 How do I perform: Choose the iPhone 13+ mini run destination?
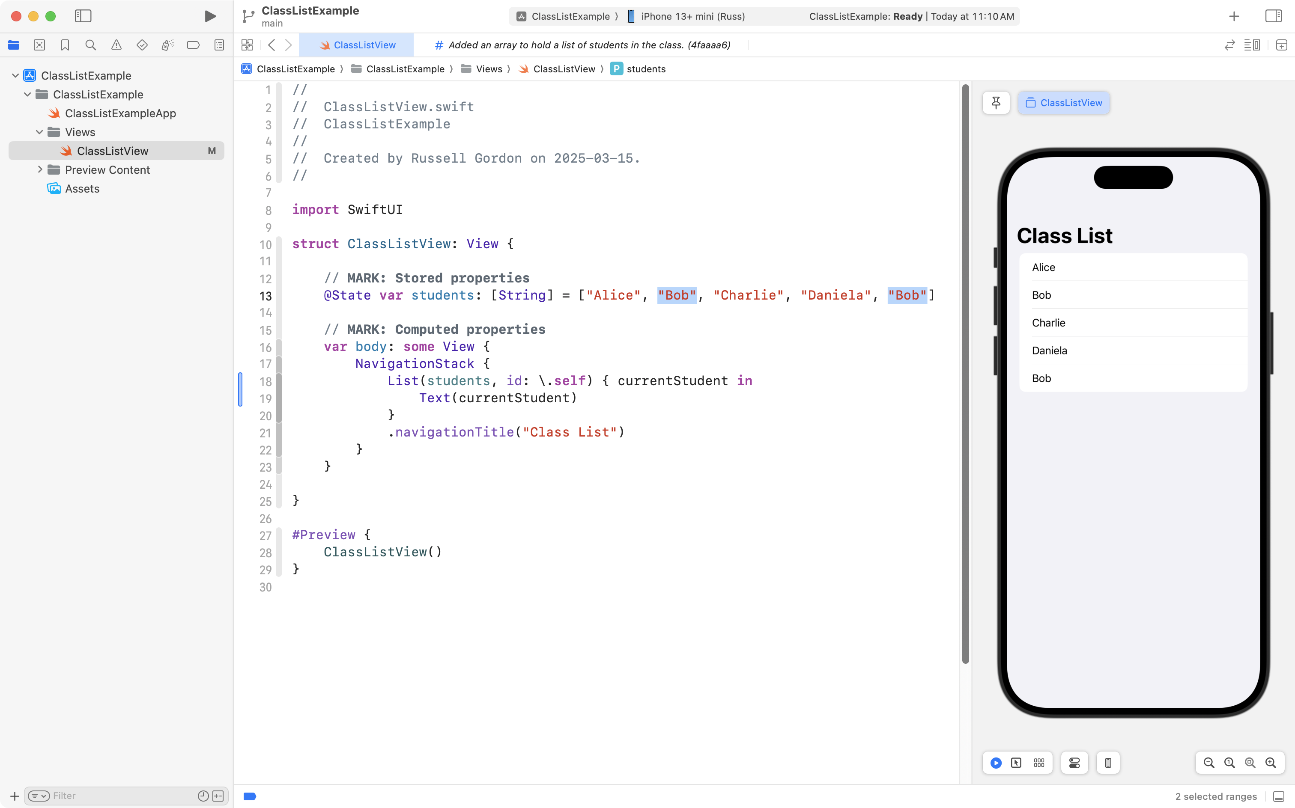tap(692, 16)
